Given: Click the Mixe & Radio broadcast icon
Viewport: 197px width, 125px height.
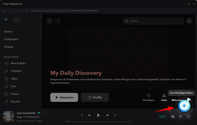Looking at the screenshot, I should 6,63.
